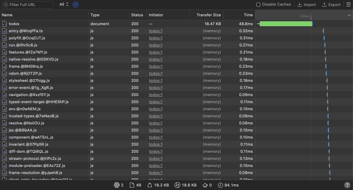
Task: Click the Export button
Action: 331,5
